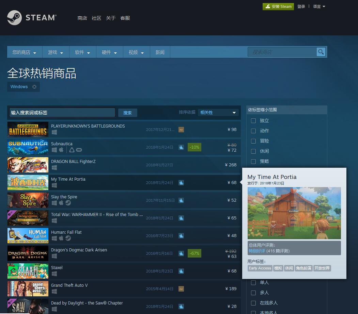The width and height of the screenshot is (358, 314).
Task: Click the My Time At Portia popup screenshot
Action: (294, 213)
